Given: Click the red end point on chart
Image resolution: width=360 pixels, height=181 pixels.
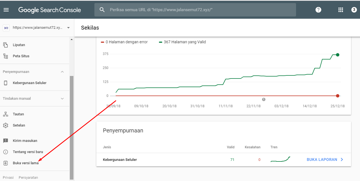Looking at the screenshot, I should pos(338,96).
